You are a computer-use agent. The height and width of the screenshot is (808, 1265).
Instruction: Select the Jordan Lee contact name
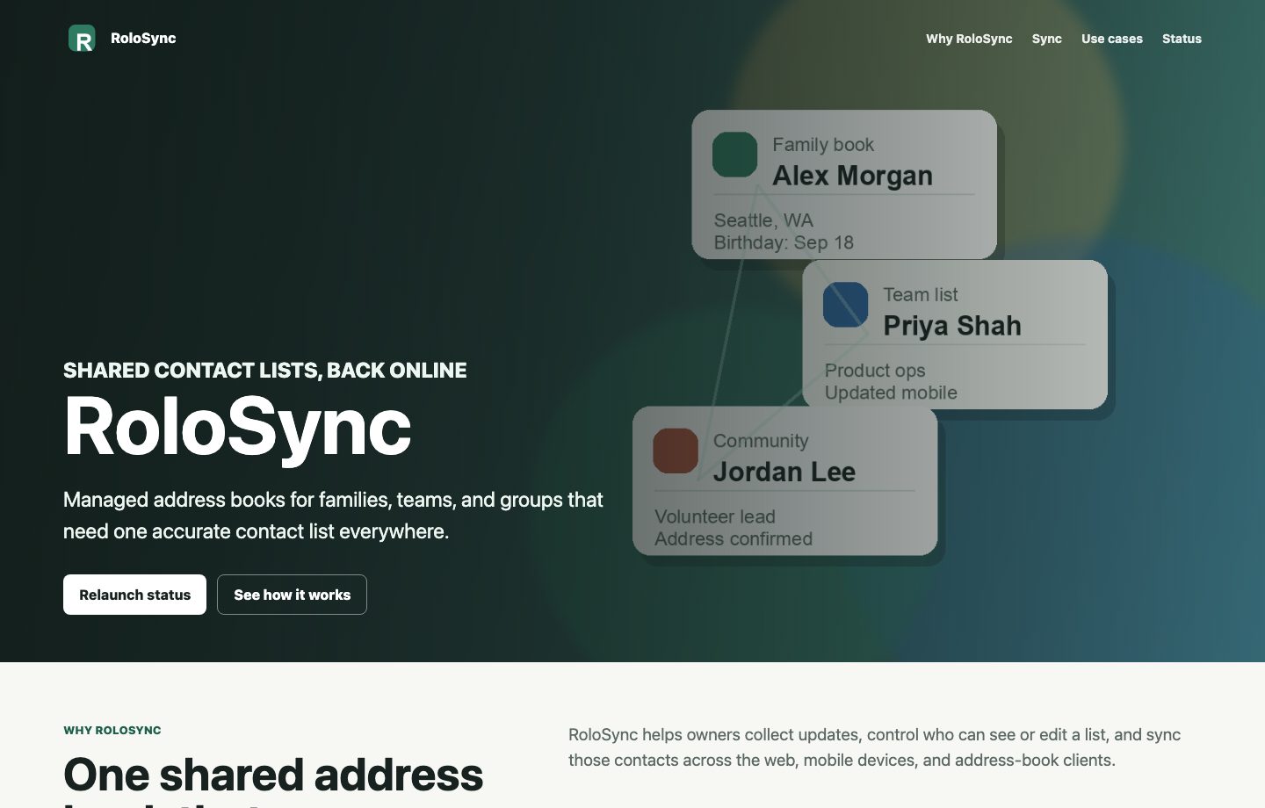[x=784, y=472]
